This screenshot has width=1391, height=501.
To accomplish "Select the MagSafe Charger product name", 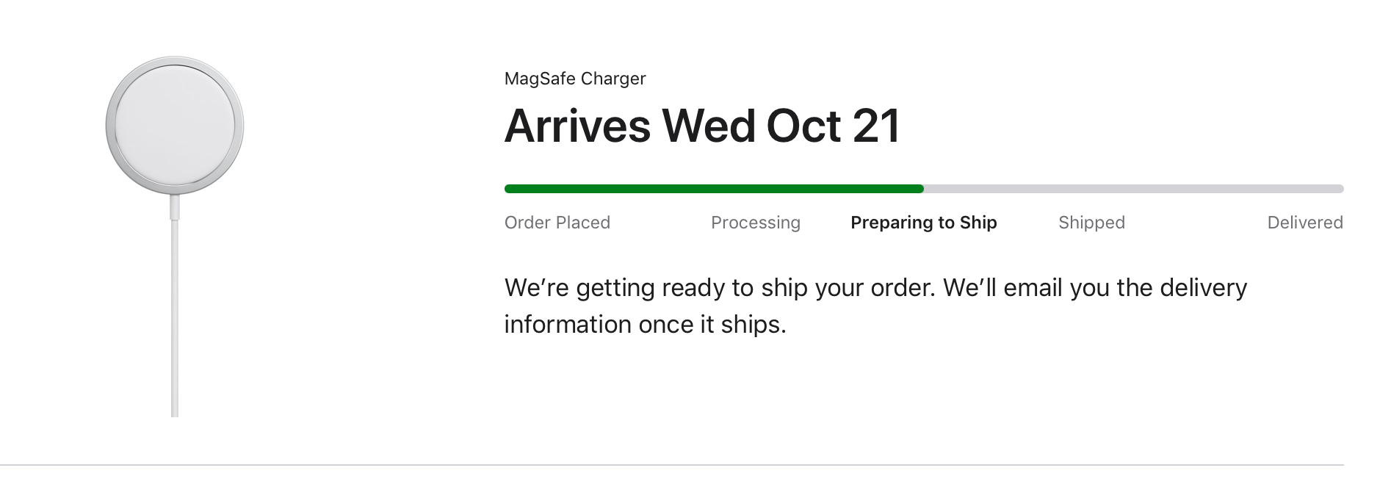I will [x=574, y=79].
